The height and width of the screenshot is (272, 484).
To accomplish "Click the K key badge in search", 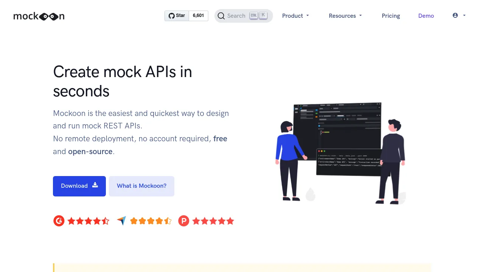I will pos(263,15).
